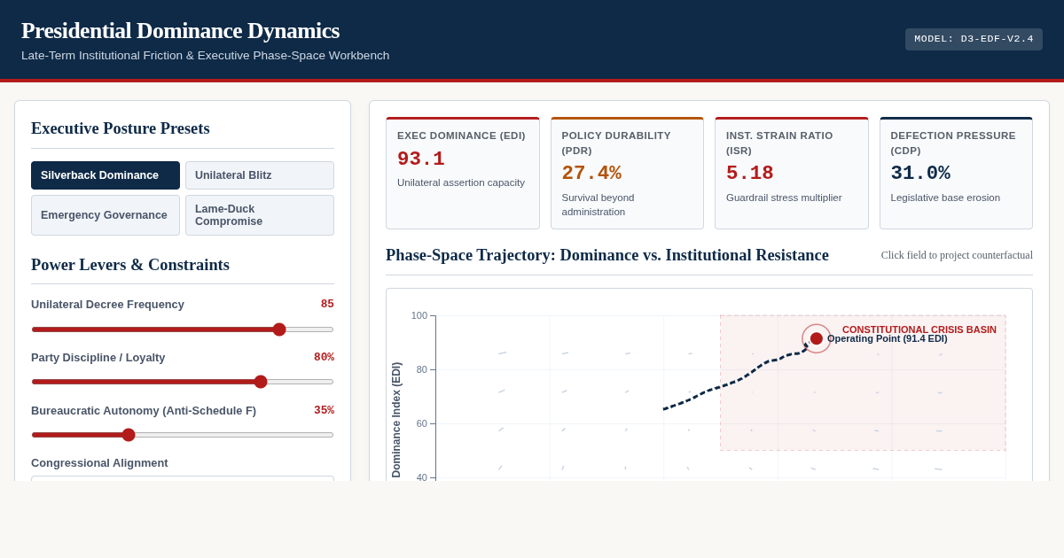Adjust the Party Discipline / Loyalty slider
1064x558 pixels.
click(183, 382)
